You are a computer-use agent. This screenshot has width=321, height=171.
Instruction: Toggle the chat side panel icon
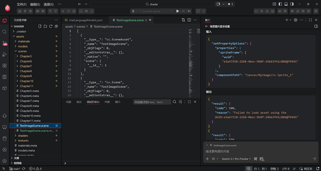tap(316, 26)
